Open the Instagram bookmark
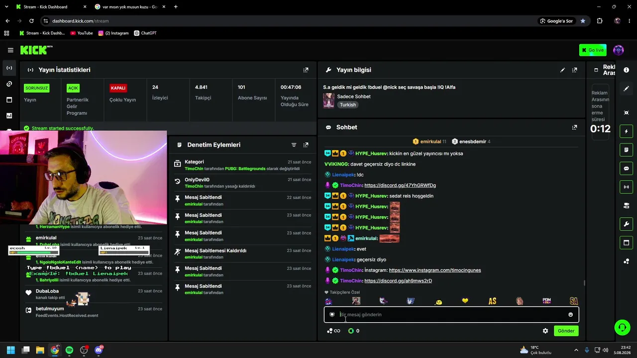 113,33
